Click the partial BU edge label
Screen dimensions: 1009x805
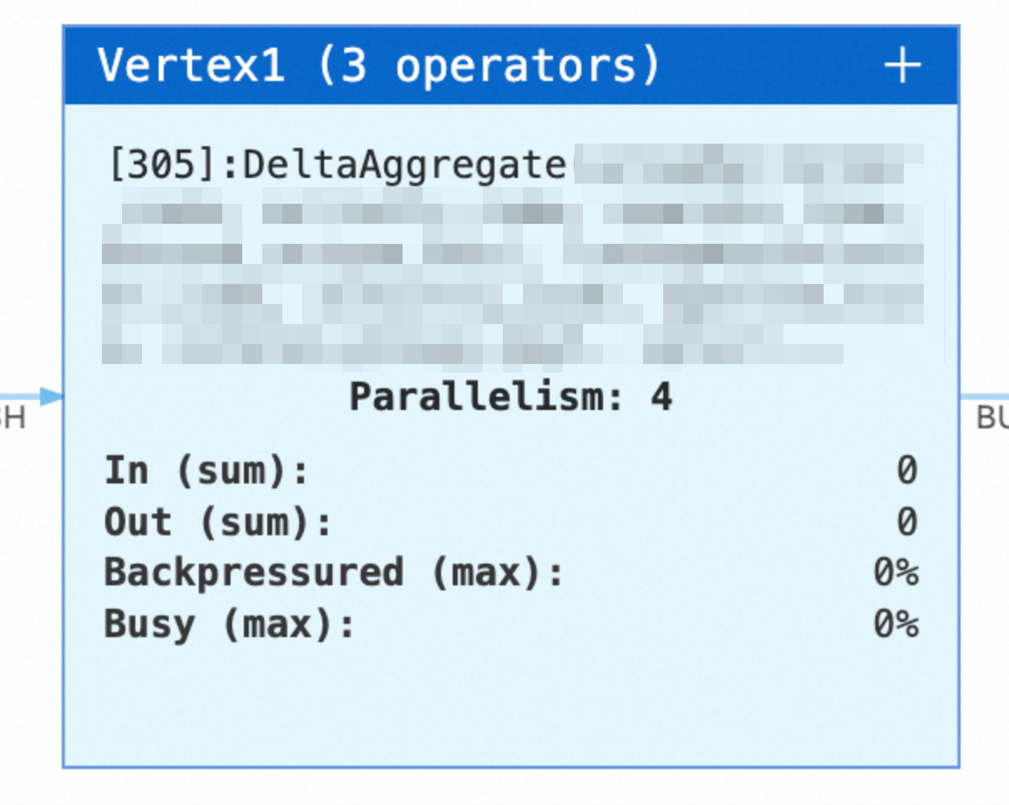point(992,418)
